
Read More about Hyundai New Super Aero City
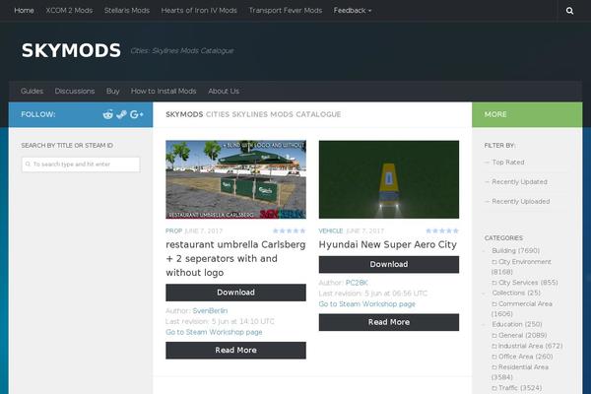389,322
